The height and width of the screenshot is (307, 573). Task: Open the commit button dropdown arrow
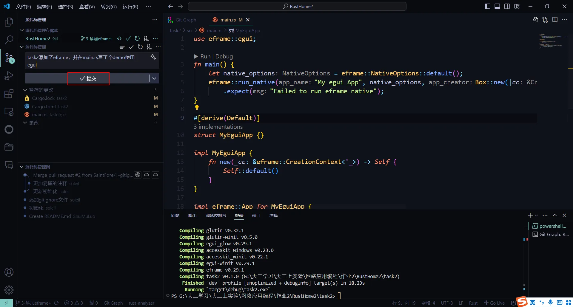(x=154, y=78)
